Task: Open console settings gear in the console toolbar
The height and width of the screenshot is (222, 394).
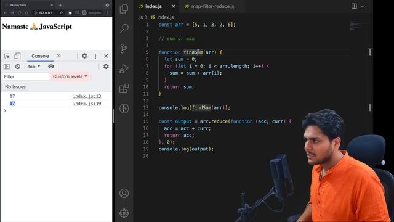Action: pyautogui.click(x=106, y=67)
